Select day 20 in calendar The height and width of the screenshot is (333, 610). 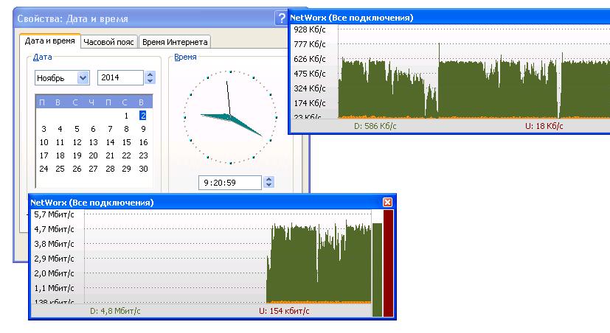[x=94, y=155]
